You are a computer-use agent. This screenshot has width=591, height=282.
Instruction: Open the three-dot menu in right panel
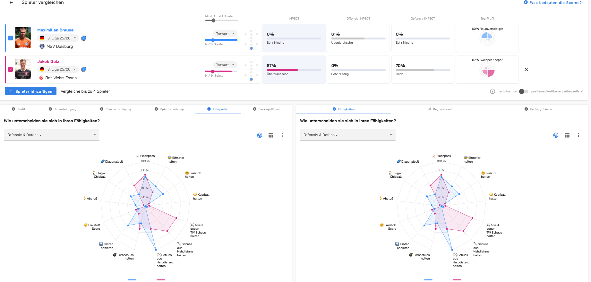pyautogui.click(x=578, y=135)
